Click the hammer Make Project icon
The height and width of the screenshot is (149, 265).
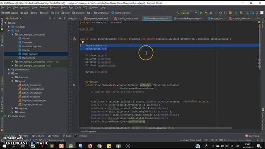(178, 13)
